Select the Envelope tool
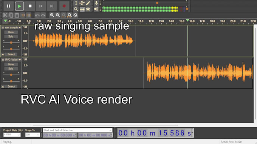This screenshot has width=257, height=144. coord(82,3)
